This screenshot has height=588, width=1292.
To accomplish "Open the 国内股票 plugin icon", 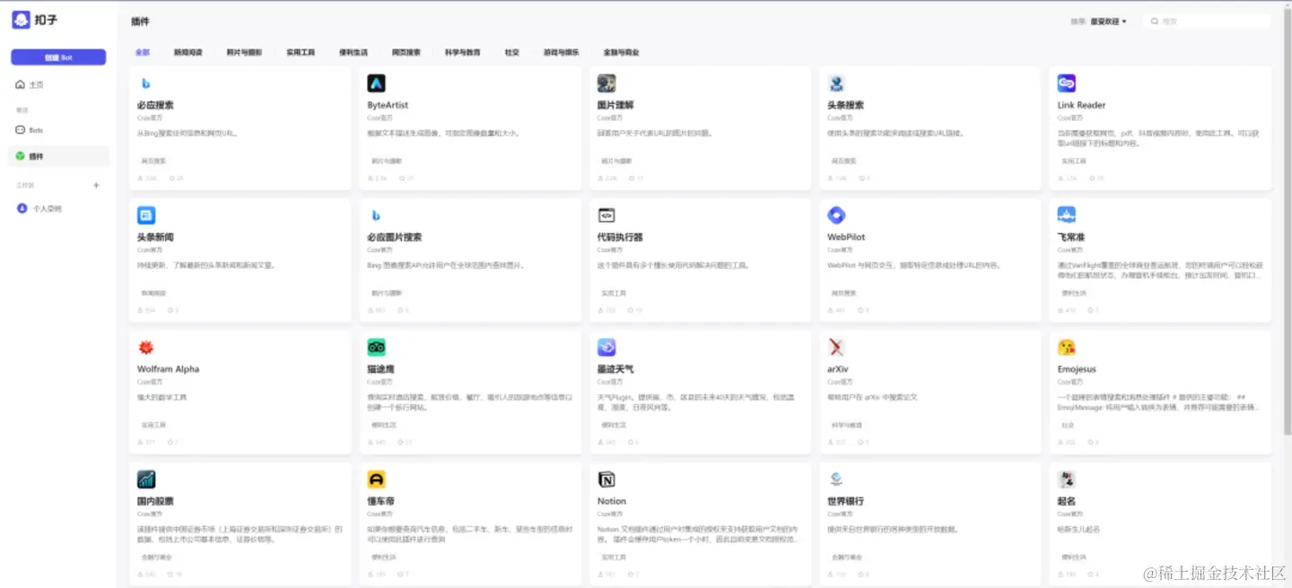I will pyautogui.click(x=146, y=480).
